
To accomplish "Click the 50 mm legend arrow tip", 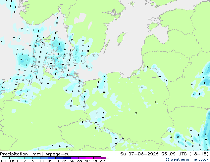I will tap(105, 158).
